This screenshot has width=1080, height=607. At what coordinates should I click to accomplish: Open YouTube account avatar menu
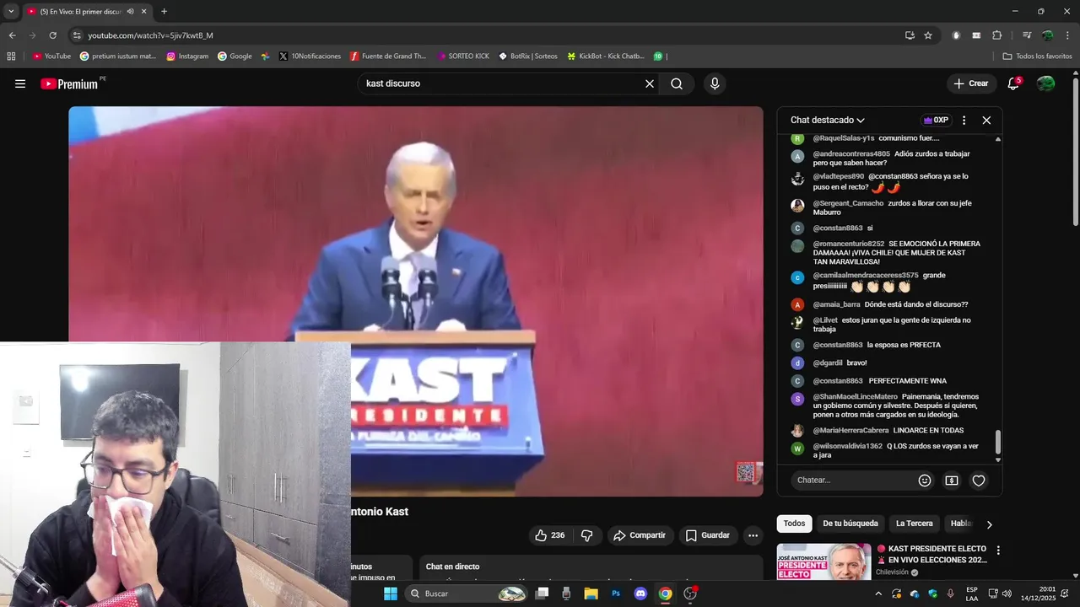pyautogui.click(x=1045, y=83)
